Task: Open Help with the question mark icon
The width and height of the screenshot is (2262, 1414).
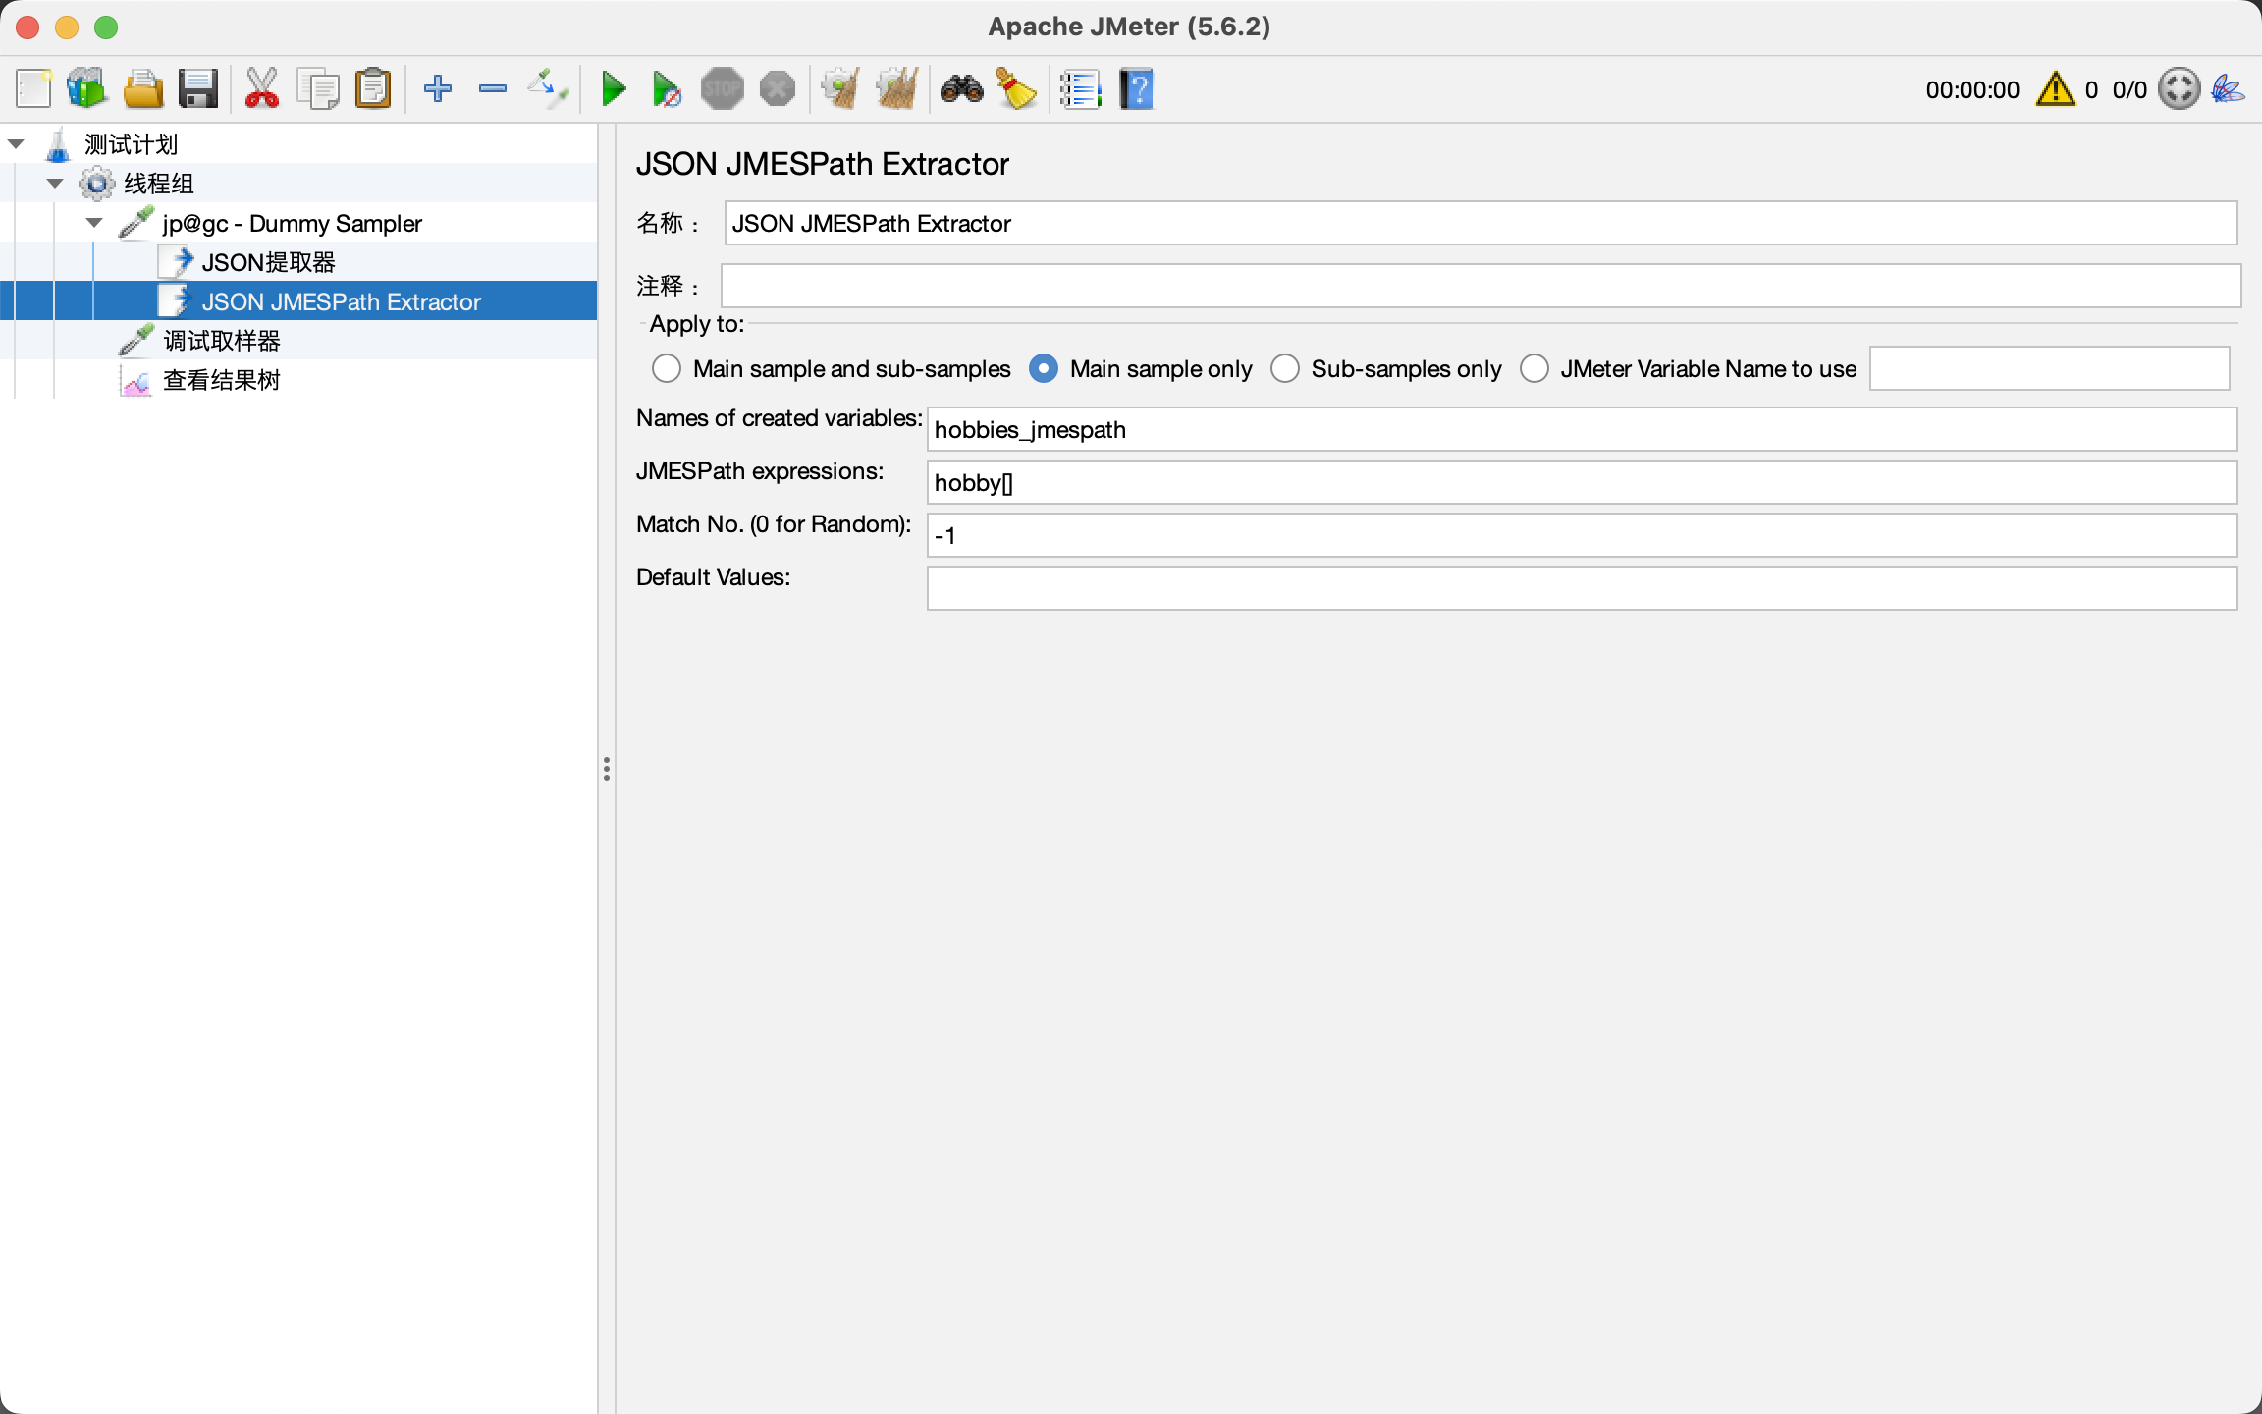Action: [x=1136, y=89]
